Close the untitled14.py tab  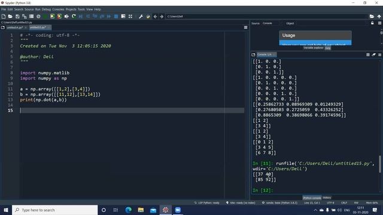pyautogui.click(x=26, y=27)
